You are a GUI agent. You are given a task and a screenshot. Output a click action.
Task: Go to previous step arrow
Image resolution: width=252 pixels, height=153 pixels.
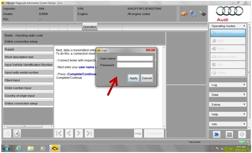pos(69,133)
